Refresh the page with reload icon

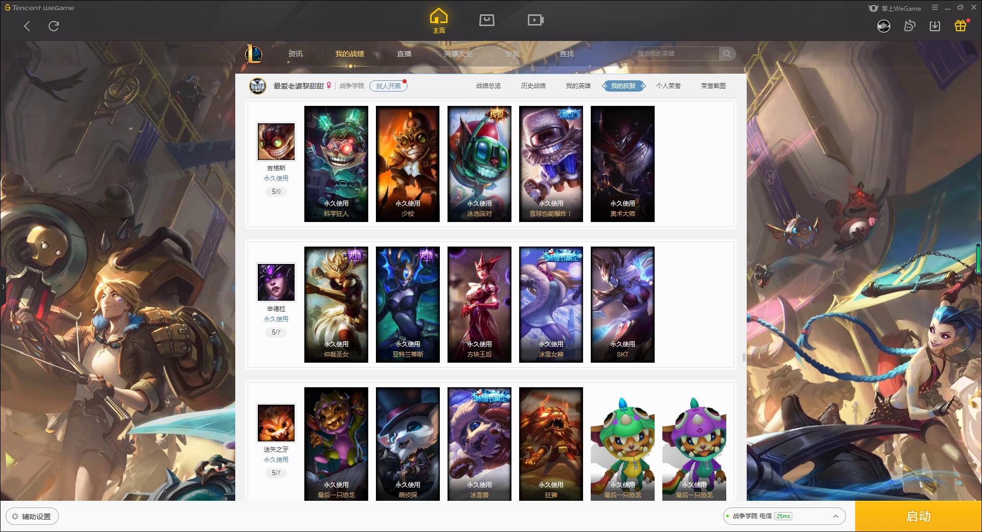[54, 26]
